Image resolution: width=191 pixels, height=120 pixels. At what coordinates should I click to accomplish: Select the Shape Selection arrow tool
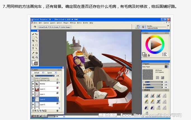(x=36, y=48)
